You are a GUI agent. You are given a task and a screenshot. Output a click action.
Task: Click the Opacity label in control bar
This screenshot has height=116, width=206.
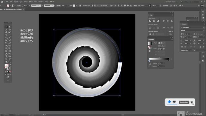click(x=59, y=6)
